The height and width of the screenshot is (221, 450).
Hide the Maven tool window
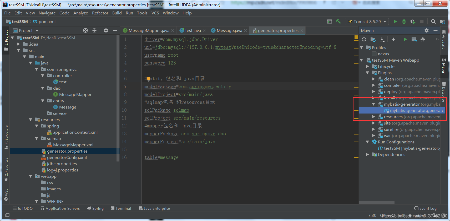(x=436, y=30)
